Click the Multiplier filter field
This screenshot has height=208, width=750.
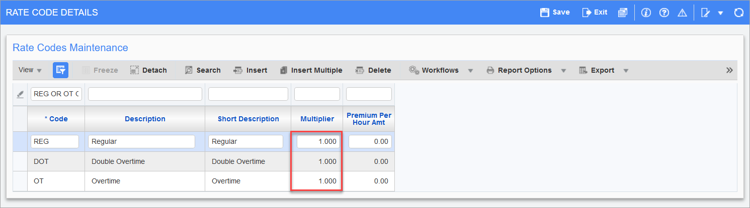(x=317, y=94)
